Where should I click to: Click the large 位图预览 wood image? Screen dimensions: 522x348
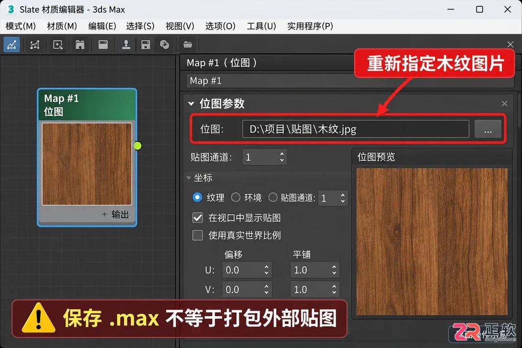point(432,242)
